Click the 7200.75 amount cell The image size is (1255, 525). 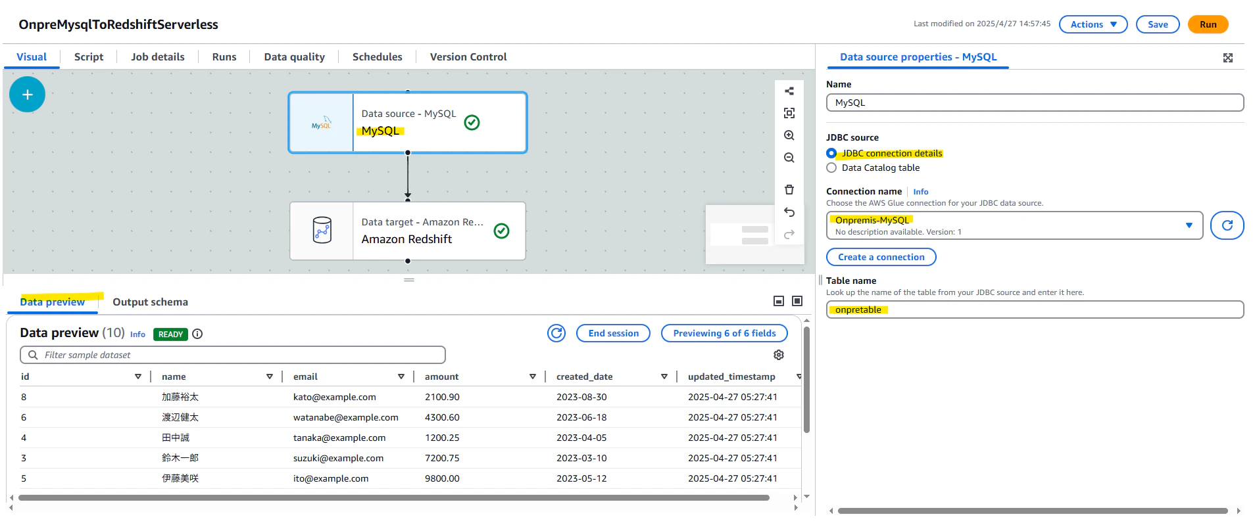pyautogui.click(x=442, y=458)
